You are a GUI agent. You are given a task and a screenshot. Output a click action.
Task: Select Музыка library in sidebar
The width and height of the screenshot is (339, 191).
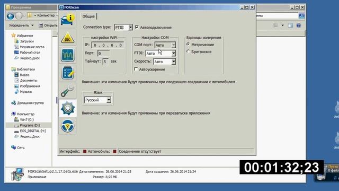point(26,92)
